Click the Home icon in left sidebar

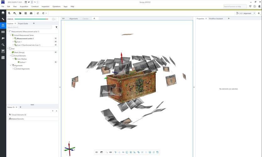[x=3, y=13]
